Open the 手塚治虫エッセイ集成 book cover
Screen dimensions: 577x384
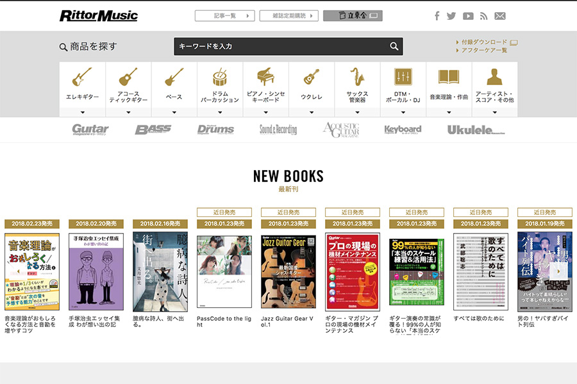[x=96, y=271]
